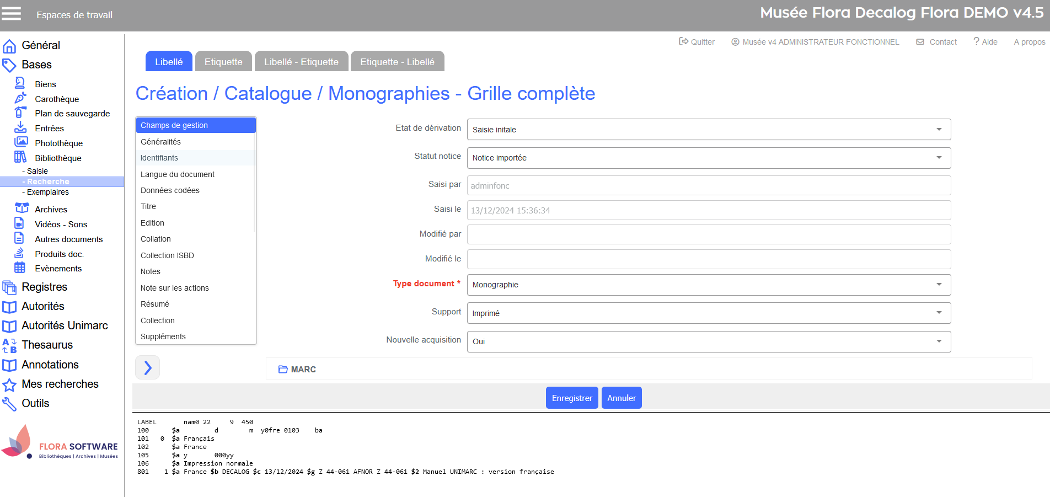The image size is (1050, 497).
Task: Click the Thesaurus A-B icon
Action: [9, 345]
